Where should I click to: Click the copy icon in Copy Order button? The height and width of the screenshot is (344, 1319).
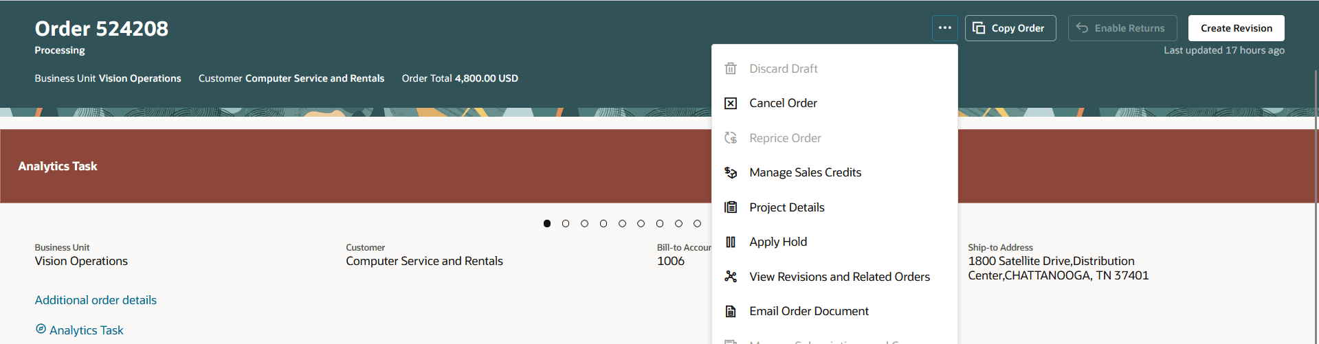(979, 28)
